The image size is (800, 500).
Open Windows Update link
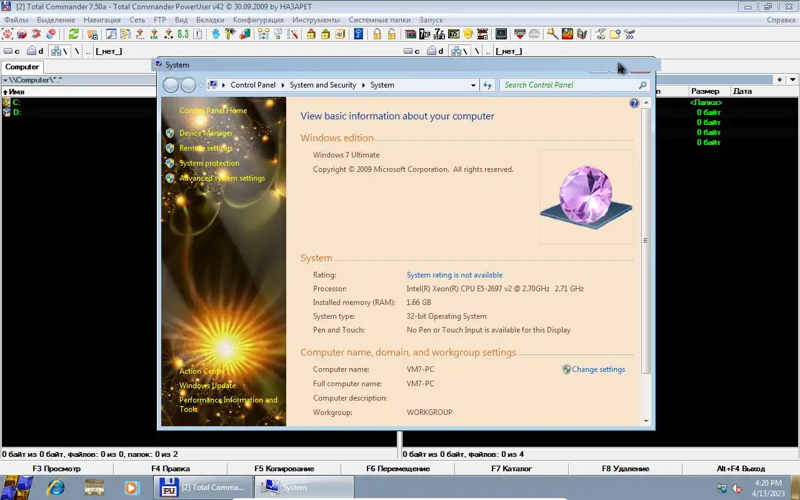(x=207, y=386)
